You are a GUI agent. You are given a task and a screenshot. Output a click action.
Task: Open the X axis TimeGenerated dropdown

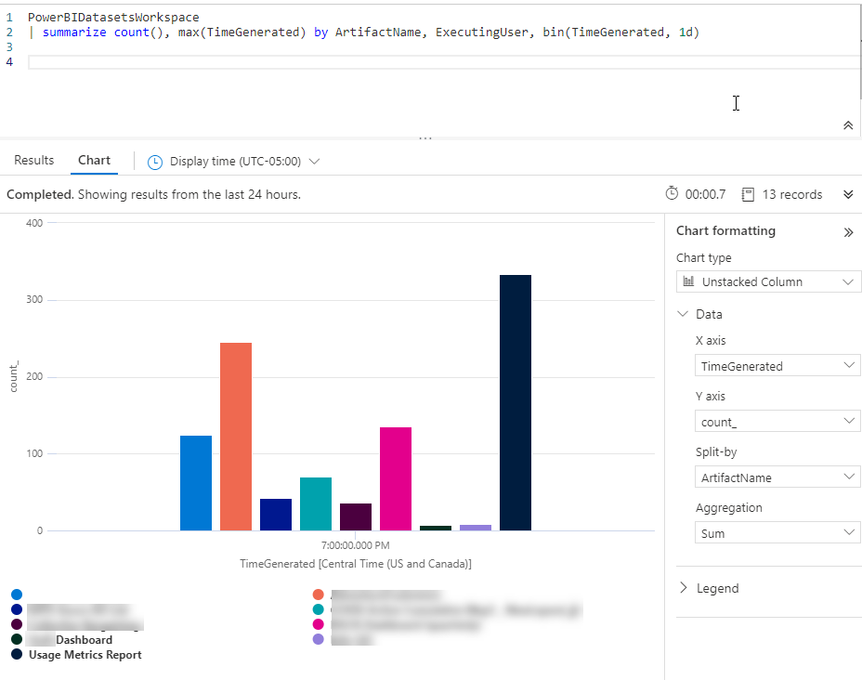point(777,366)
